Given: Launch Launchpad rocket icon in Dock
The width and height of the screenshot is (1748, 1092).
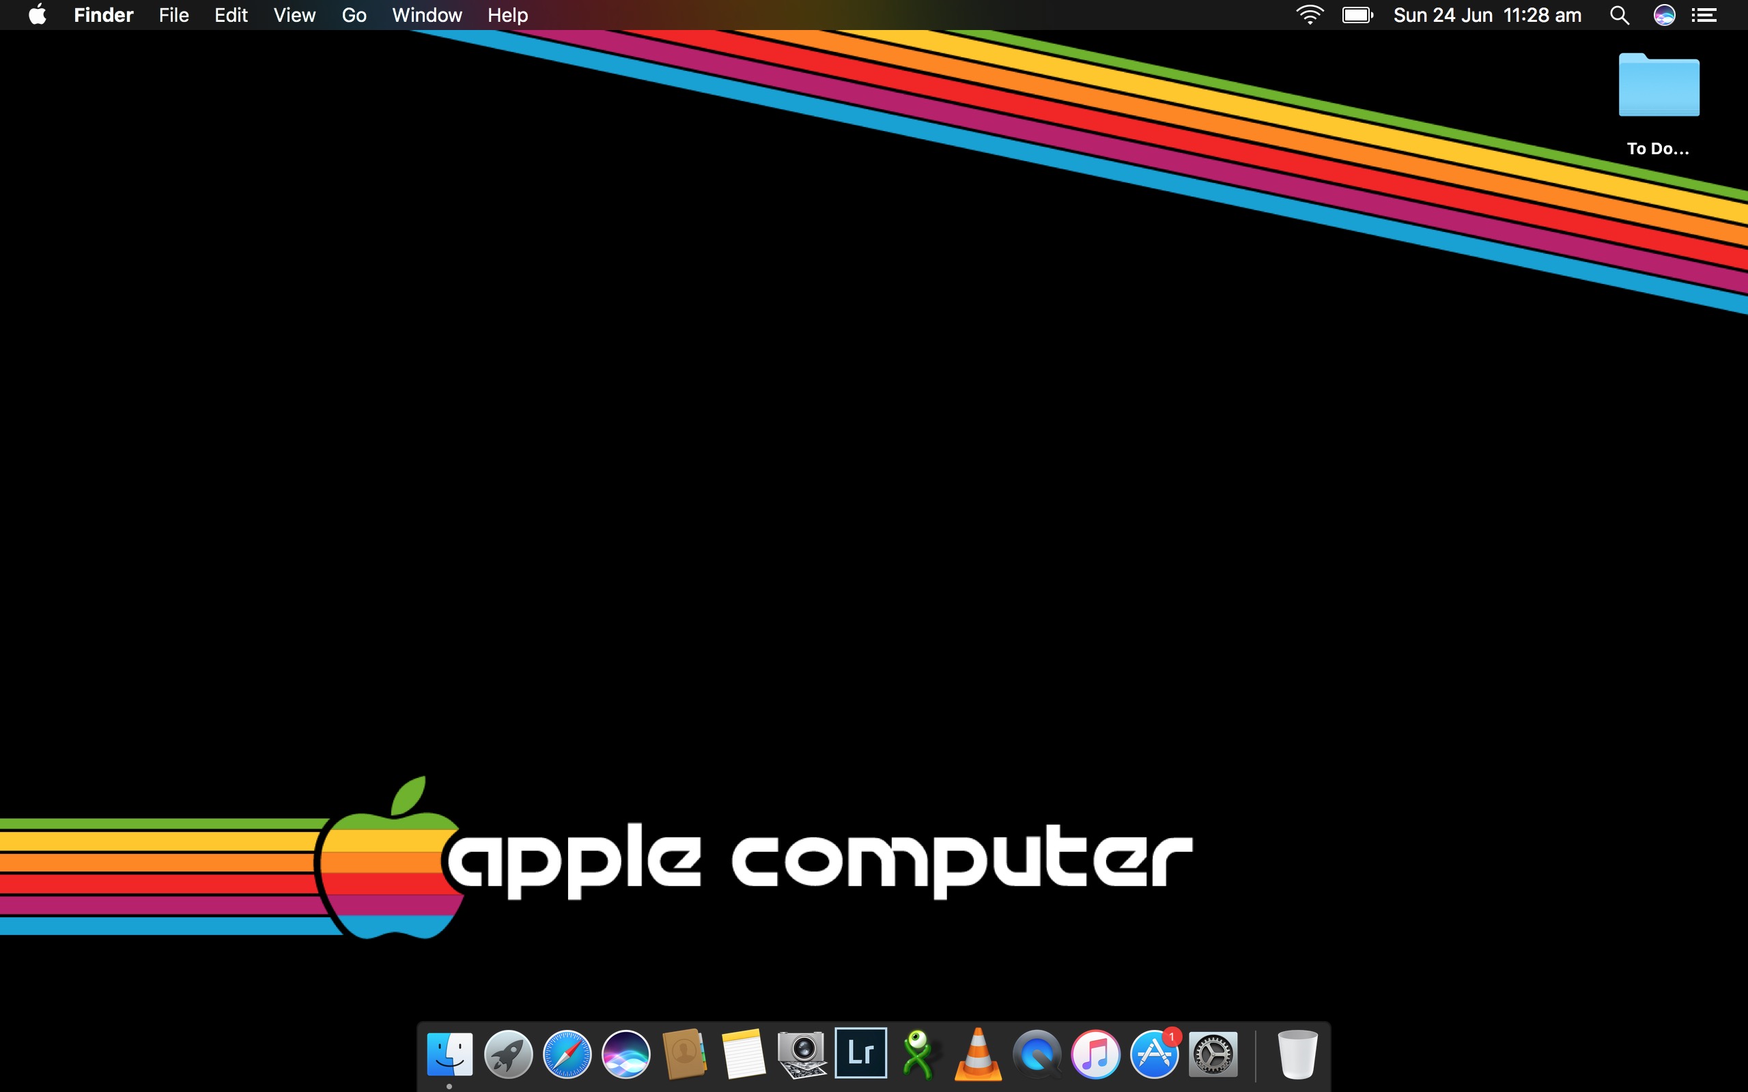Looking at the screenshot, I should tap(508, 1054).
